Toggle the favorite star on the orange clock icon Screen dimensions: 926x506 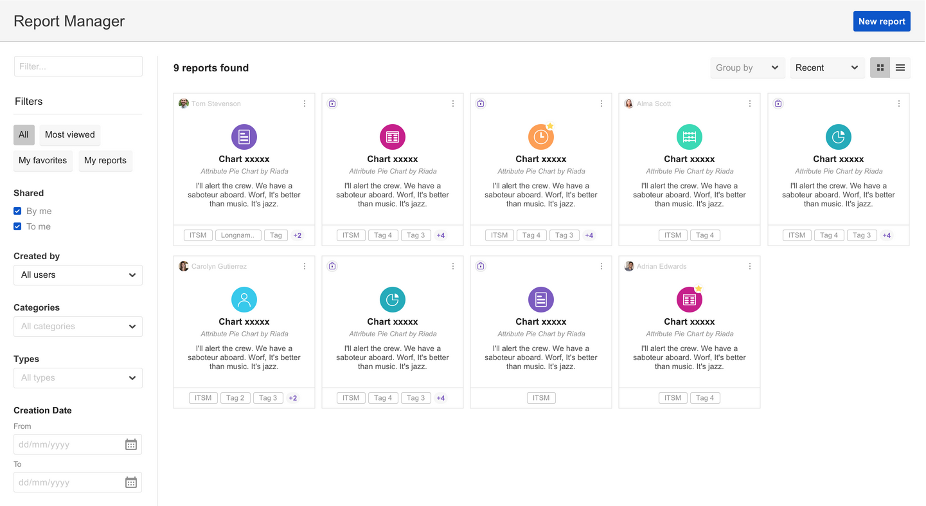click(x=551, y=126)
